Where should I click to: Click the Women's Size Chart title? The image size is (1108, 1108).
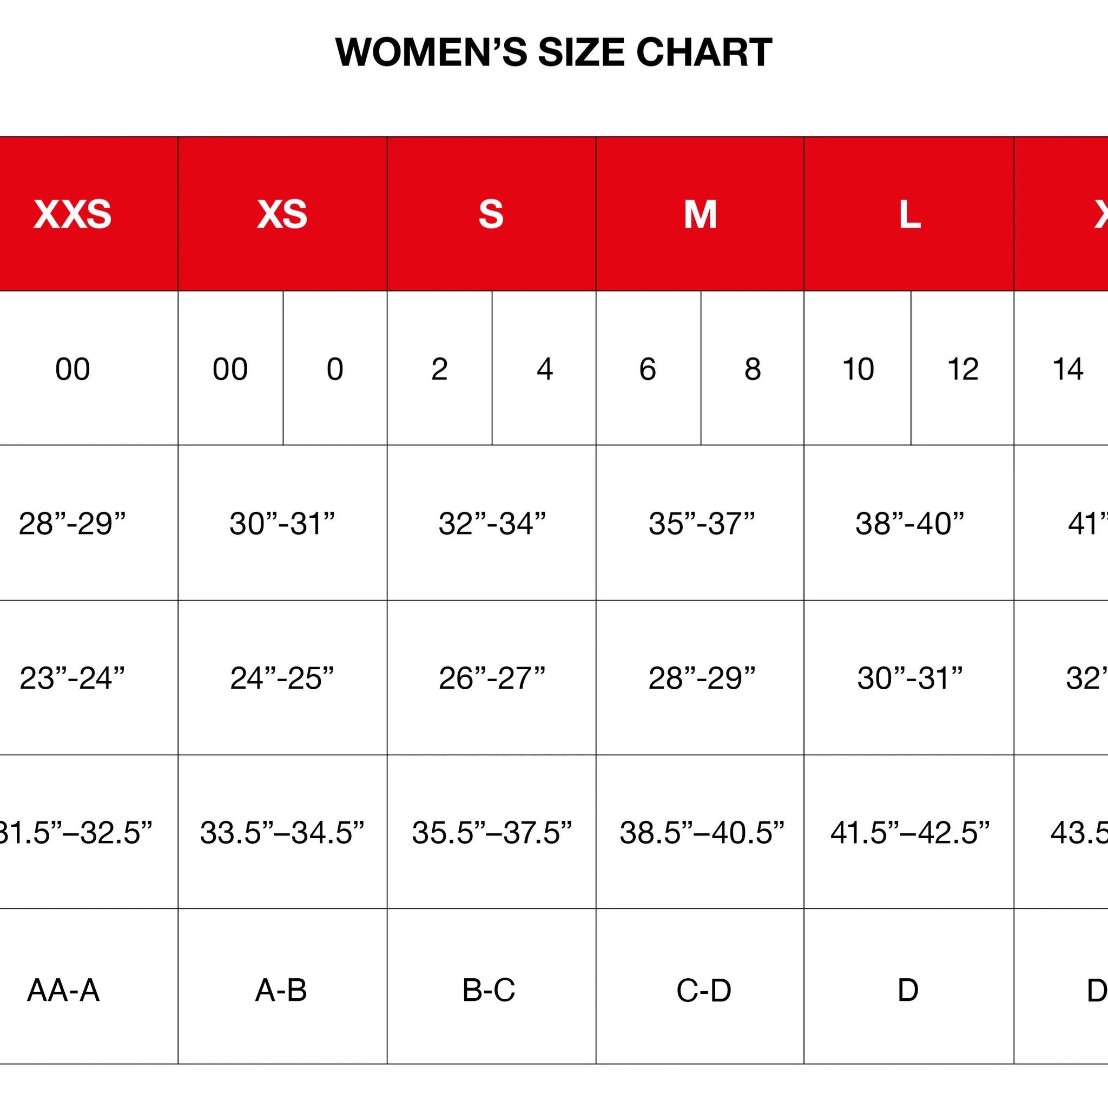(x=553, y=52)
